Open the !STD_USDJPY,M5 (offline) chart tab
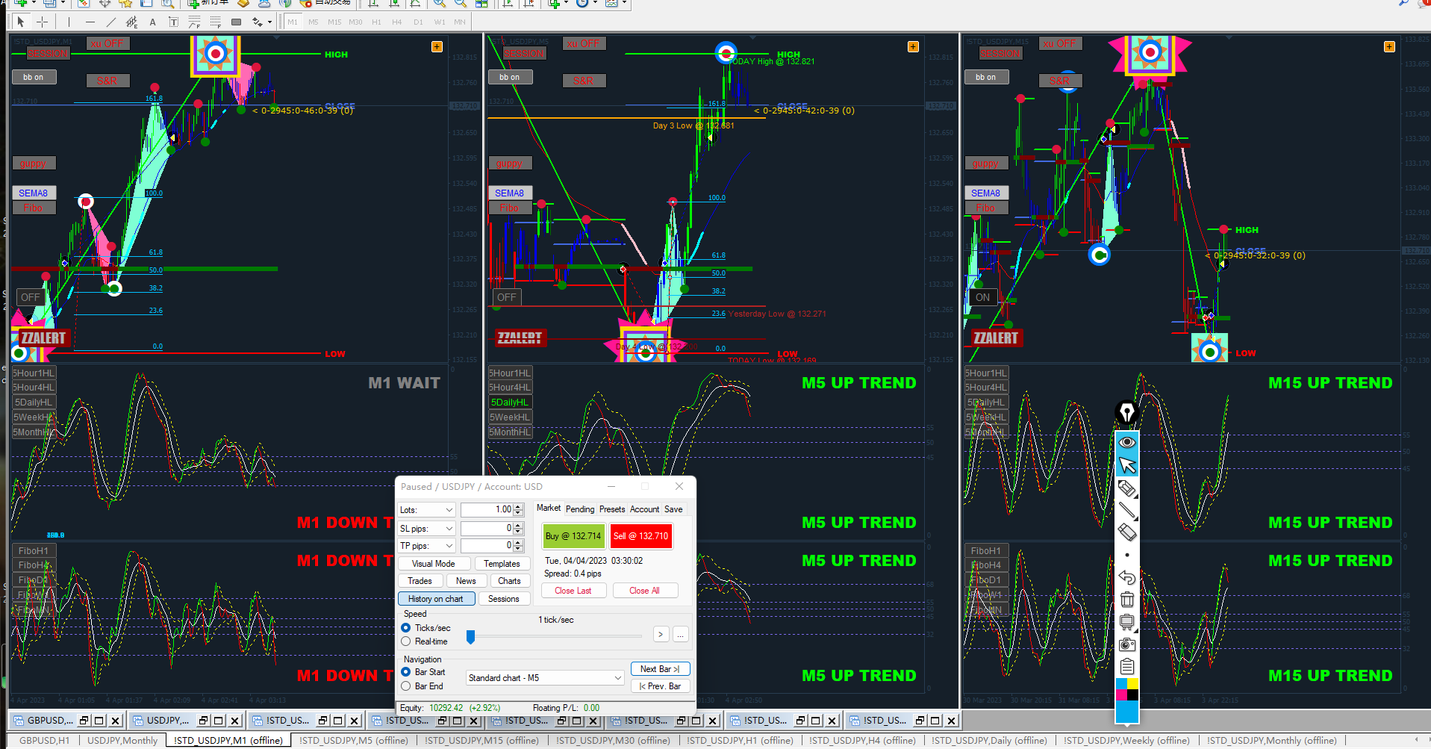The height and width of the screenshot is (749, 1431). tap(354, 741)
